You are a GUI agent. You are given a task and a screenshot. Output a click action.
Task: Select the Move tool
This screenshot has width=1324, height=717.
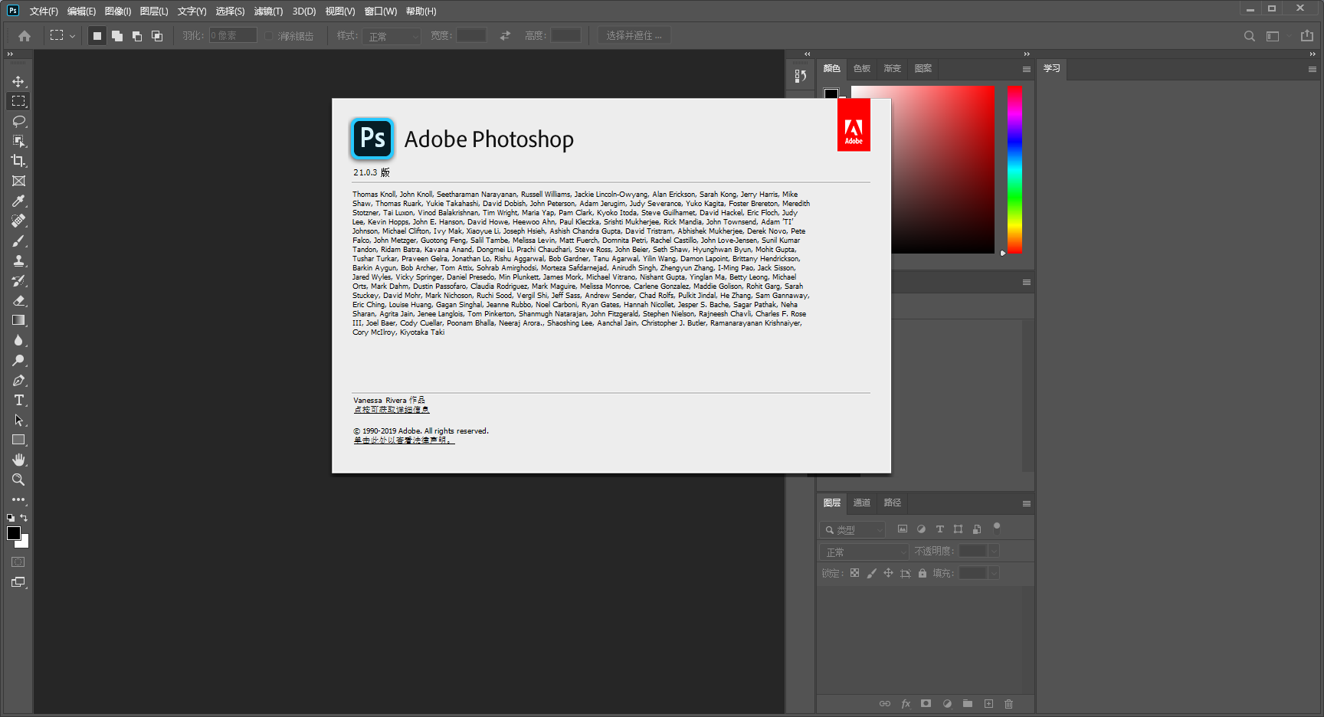click(18, 80)
